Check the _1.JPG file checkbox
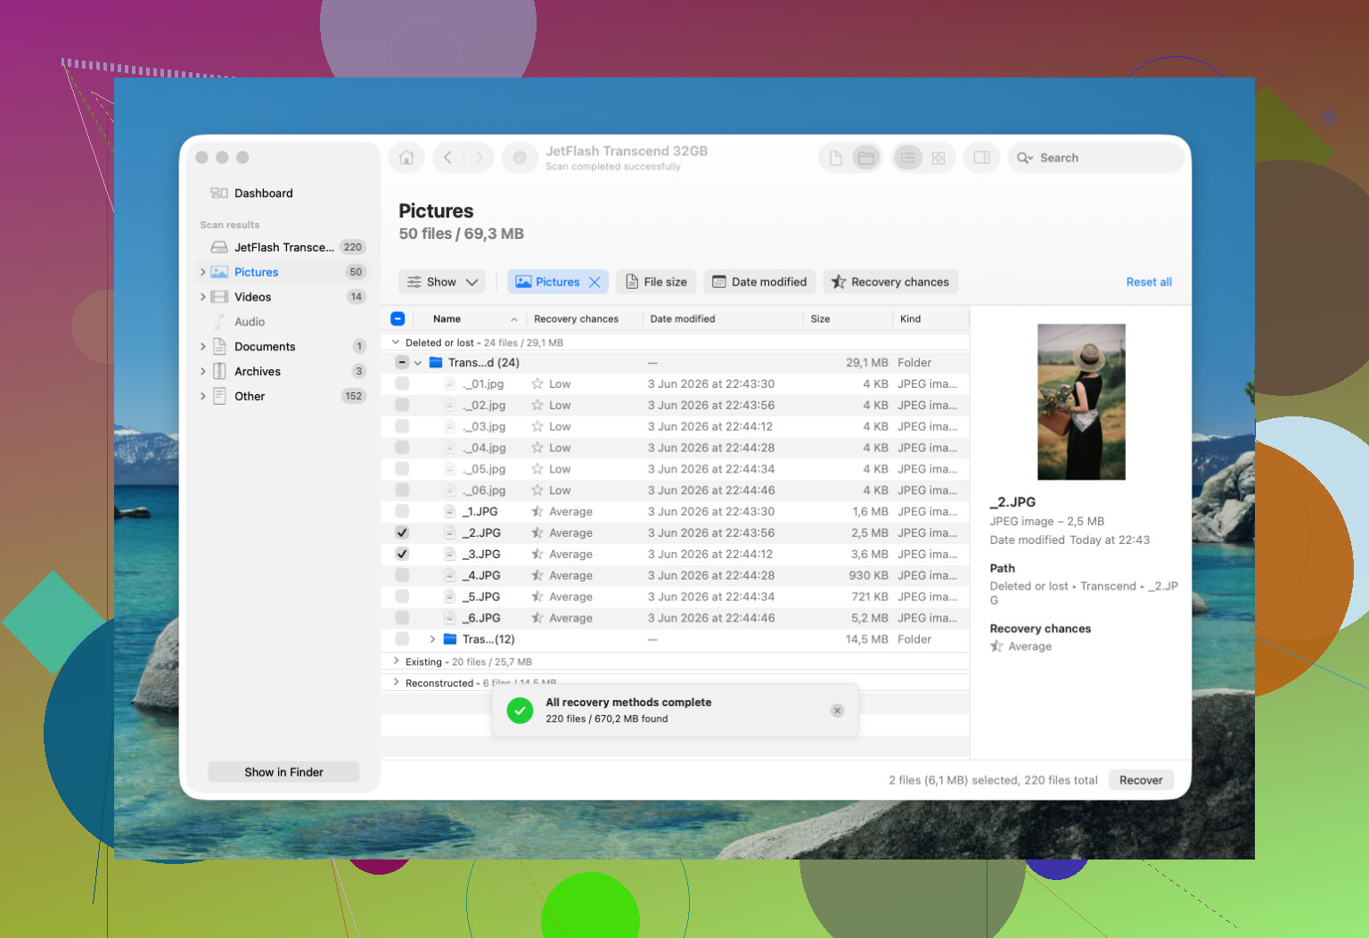The height and width of the screenshot is (938, 1369). click(402, 512)
